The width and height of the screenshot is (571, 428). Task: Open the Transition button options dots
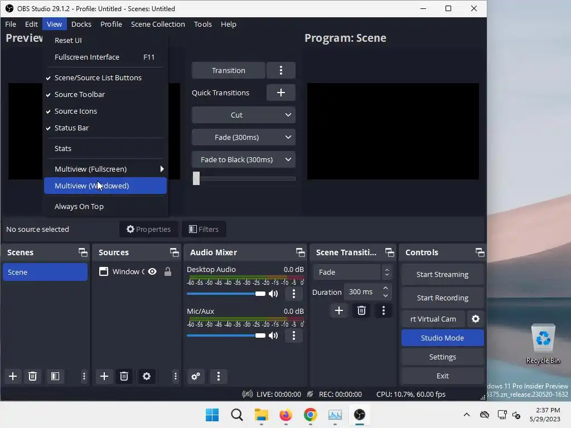click(x=281, y=70)
